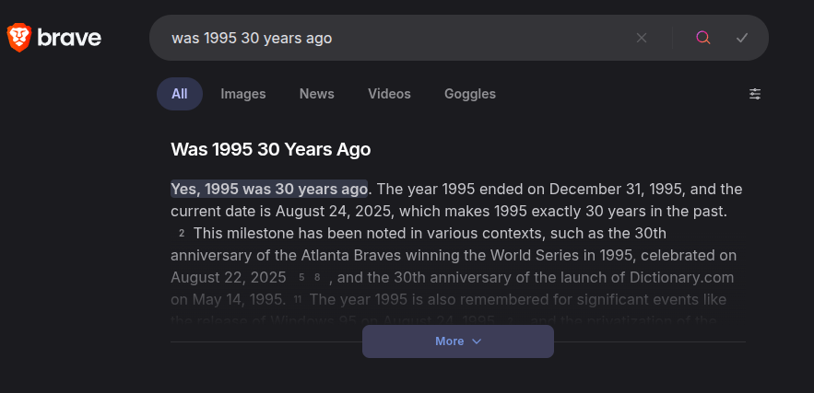Open citation number 2 reference
Screen dimensions: 814x393
[x=182, y=234]
